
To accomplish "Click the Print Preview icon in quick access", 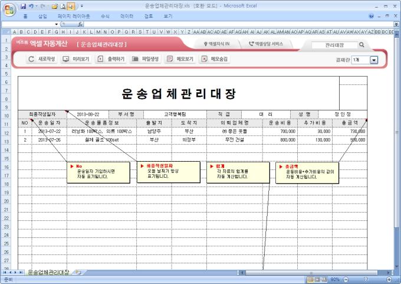I will 63,6.
